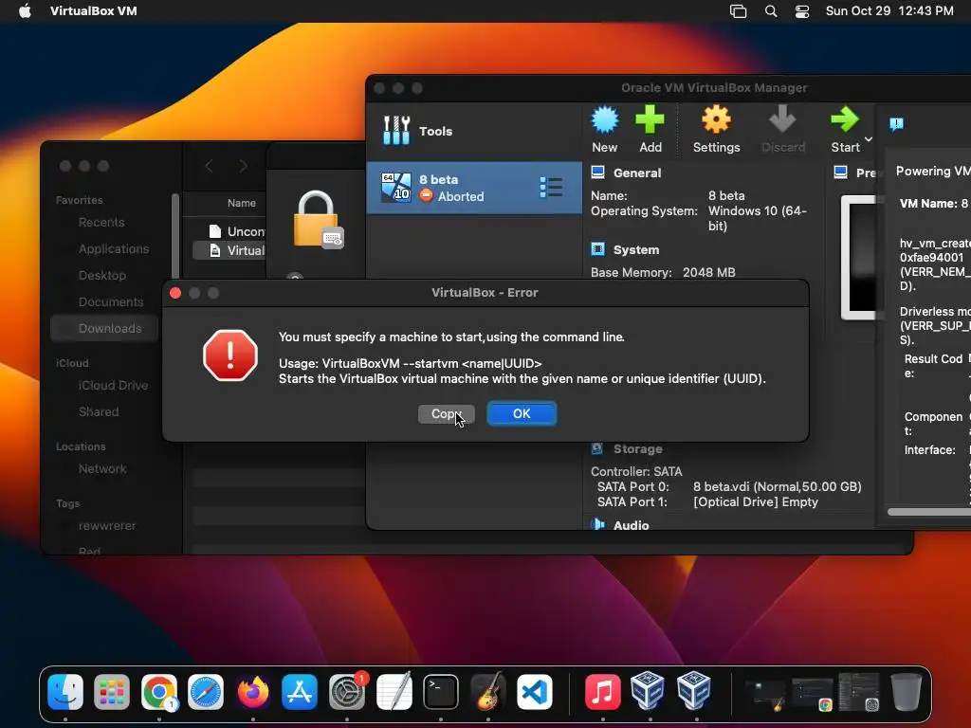Click the Preview section monitor icon
The height and width of the screenshot is (728, 971).
coord(840,173)
